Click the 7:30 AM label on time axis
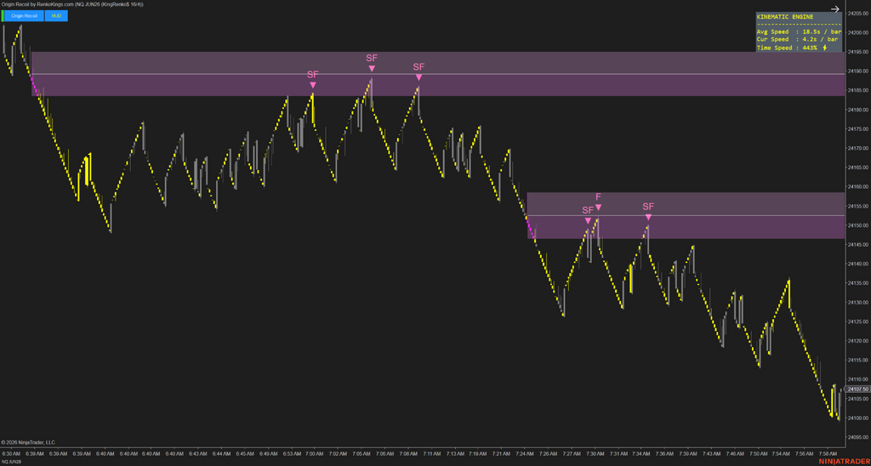The width and height of the screenshot is (871, 466). pyautogui.click(x=595, y=453)
